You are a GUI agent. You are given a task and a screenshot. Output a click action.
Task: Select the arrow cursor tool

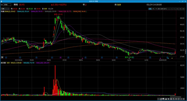[x=169, y=99]
